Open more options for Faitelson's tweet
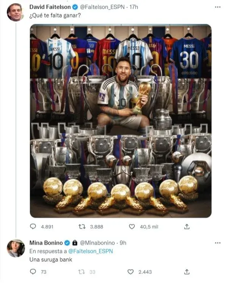Screen dimensions: 235x286 click(x=218, y=7)
